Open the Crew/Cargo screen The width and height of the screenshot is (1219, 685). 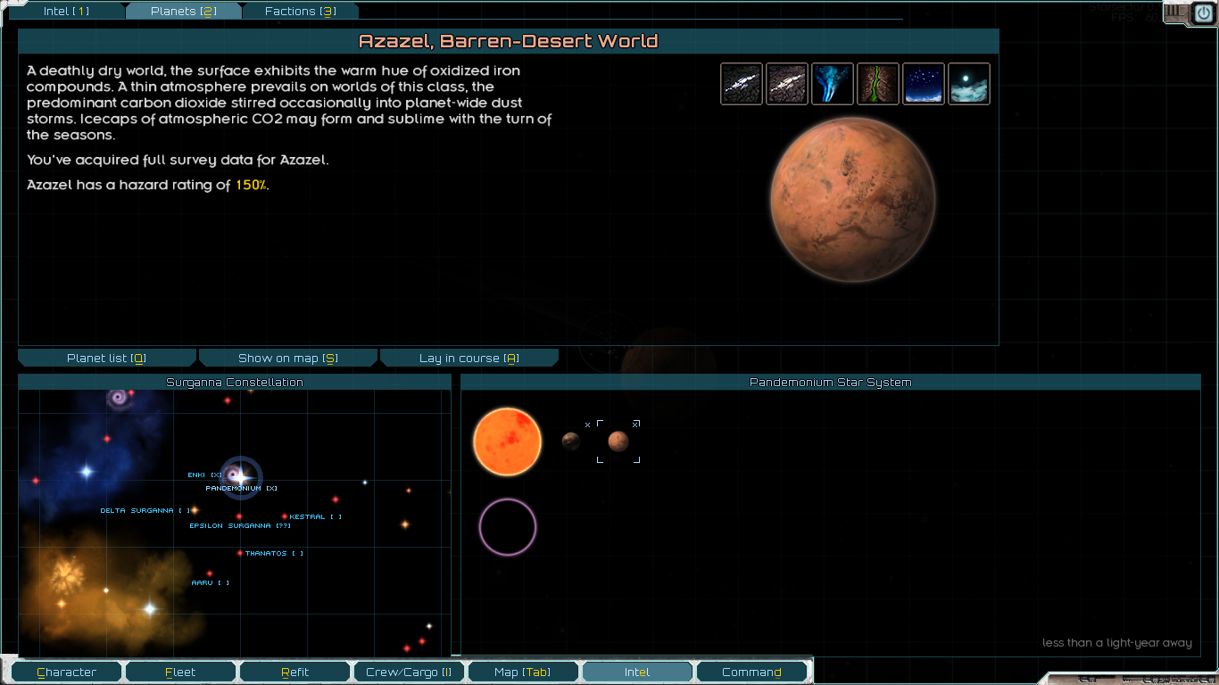tap(408, 673)
